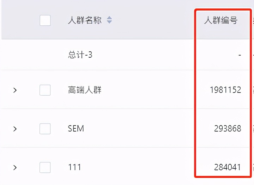
Task: Open the SEM audience name
Action: (76, 129)
